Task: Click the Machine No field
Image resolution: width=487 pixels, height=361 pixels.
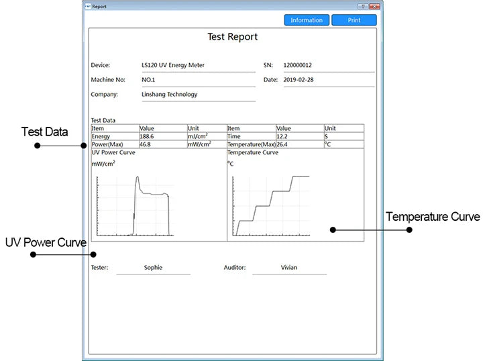Action: tap(198, 80)
